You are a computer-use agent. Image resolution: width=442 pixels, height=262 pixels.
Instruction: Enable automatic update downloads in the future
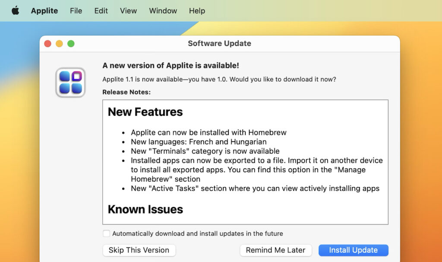click(x=106, y=233)
